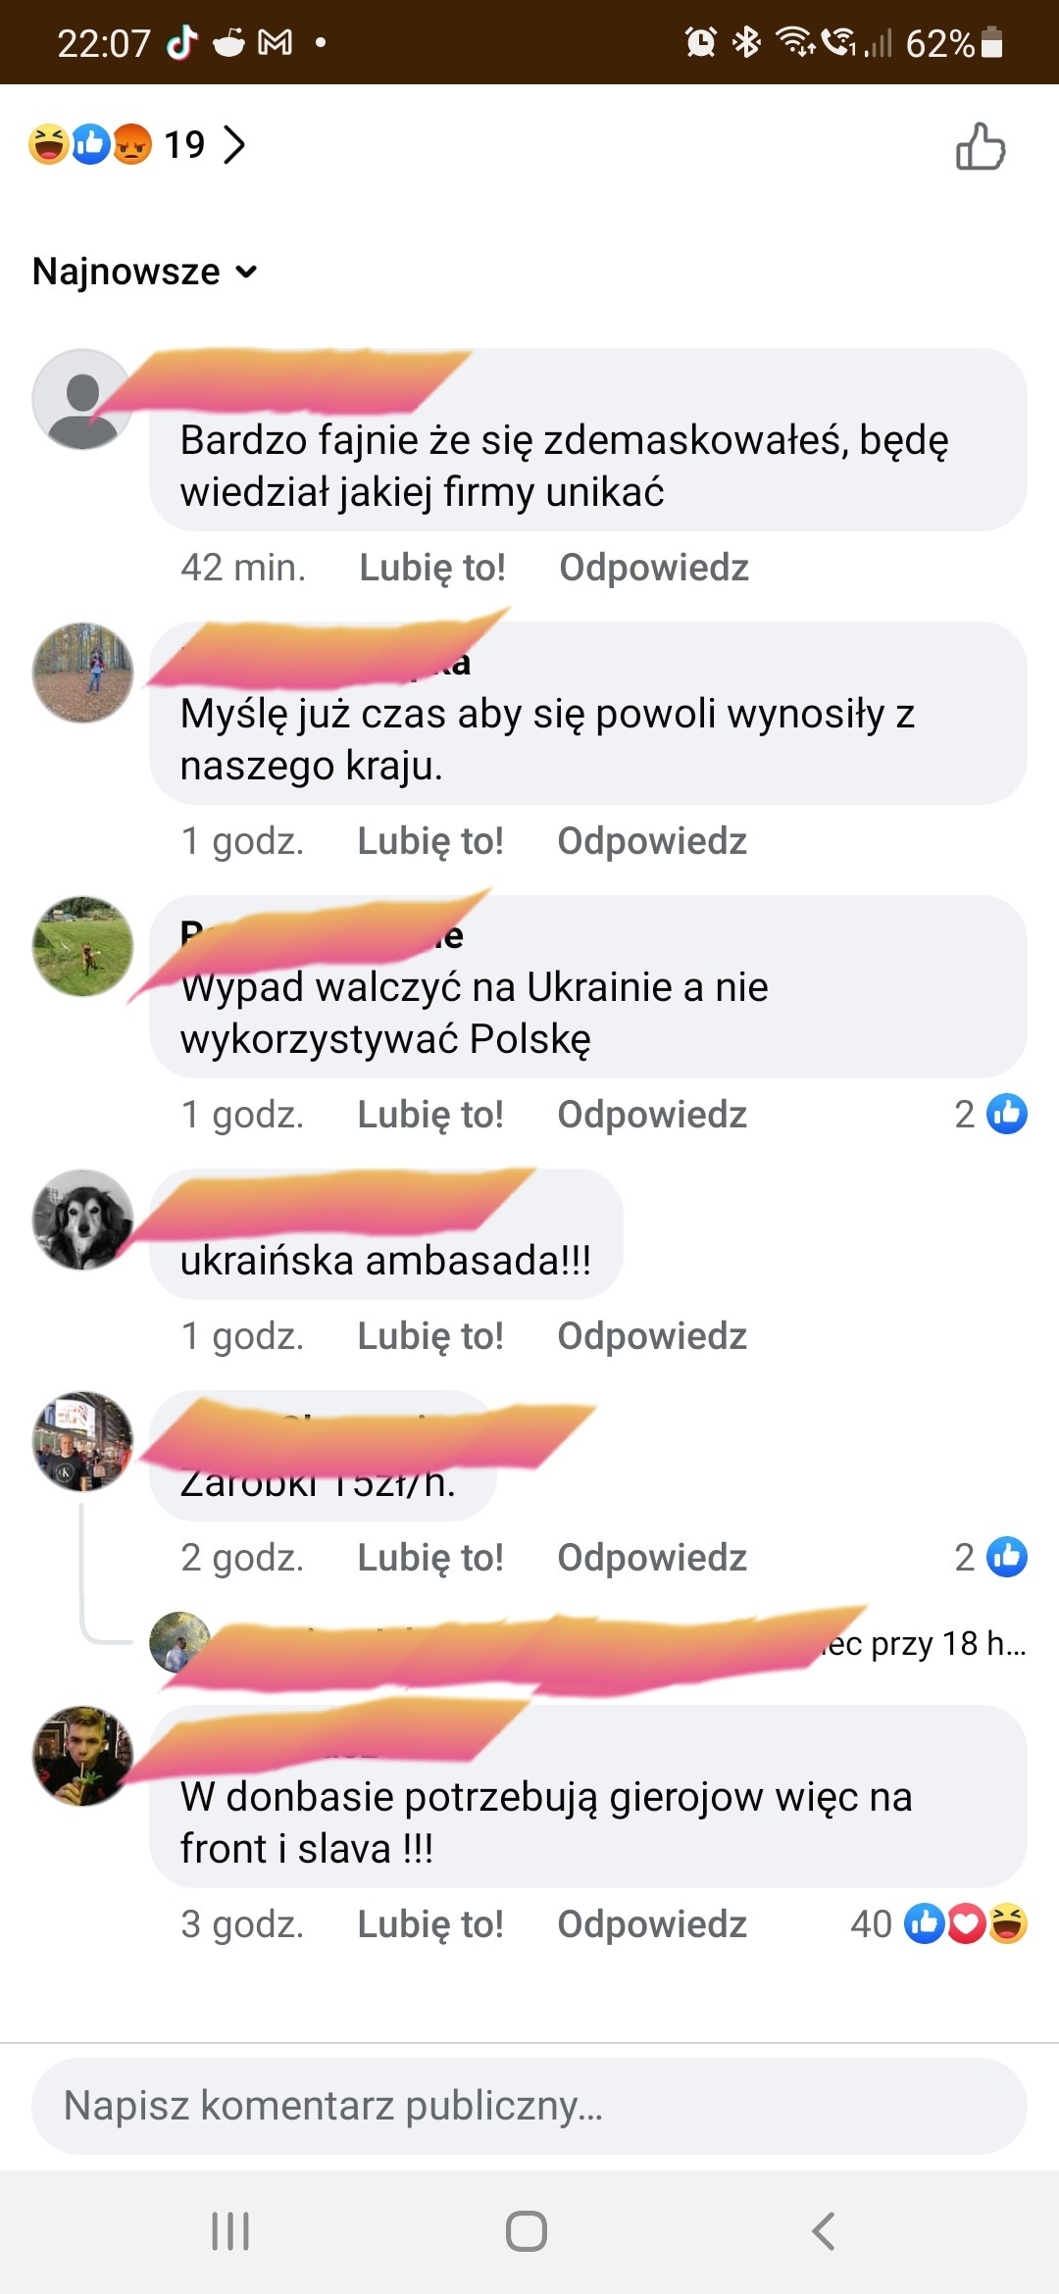The image size is (1059, 2294).
Task: Open the dog profile picture commenter
Action: [82, 1220]
